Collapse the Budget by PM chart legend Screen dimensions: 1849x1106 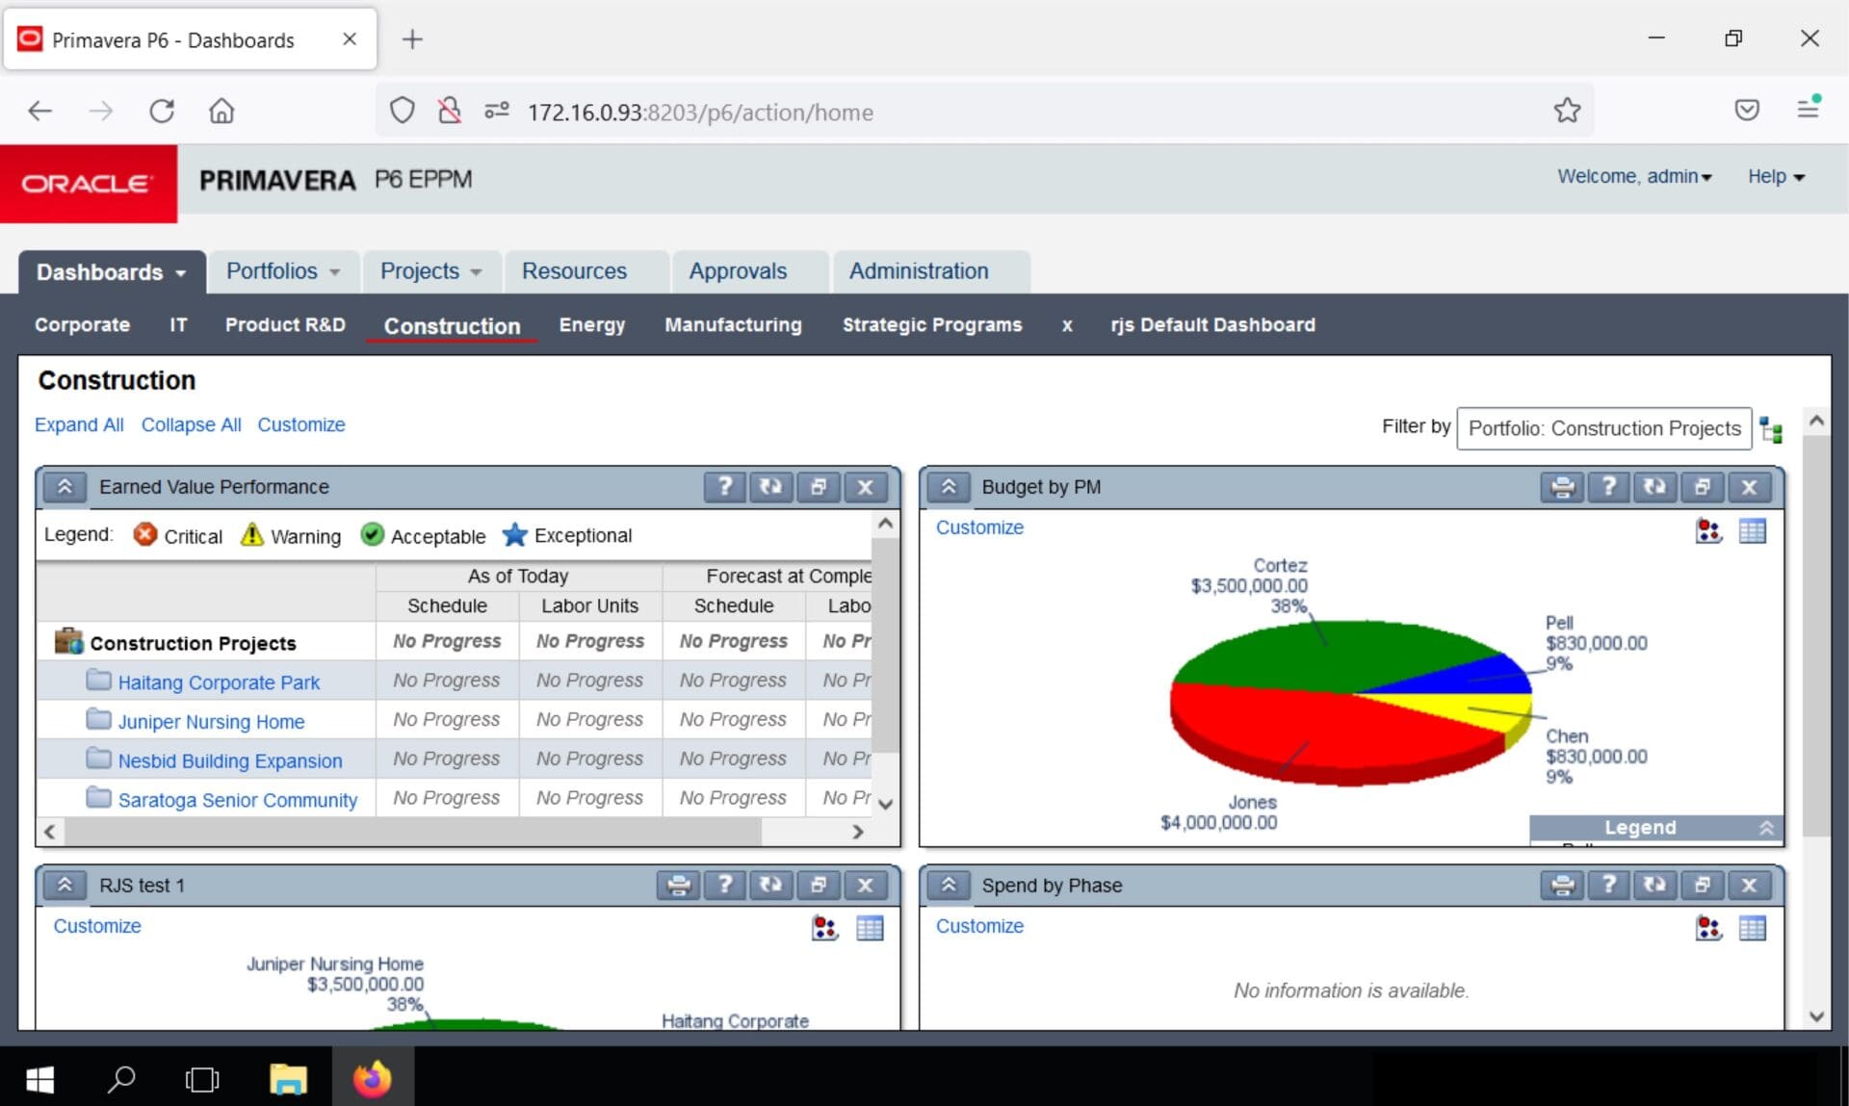(1766, 828)
